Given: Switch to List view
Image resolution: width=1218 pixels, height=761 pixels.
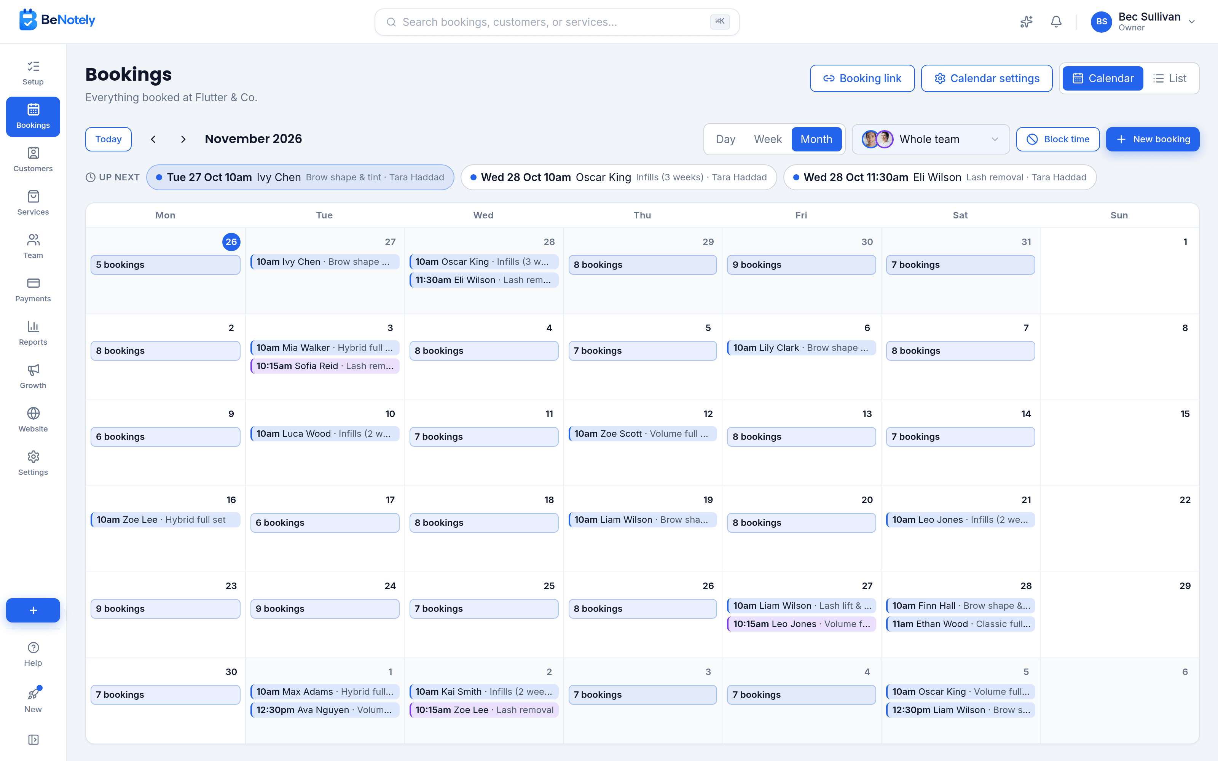Looking at the screenshot, I should (x=1170, y=78).
